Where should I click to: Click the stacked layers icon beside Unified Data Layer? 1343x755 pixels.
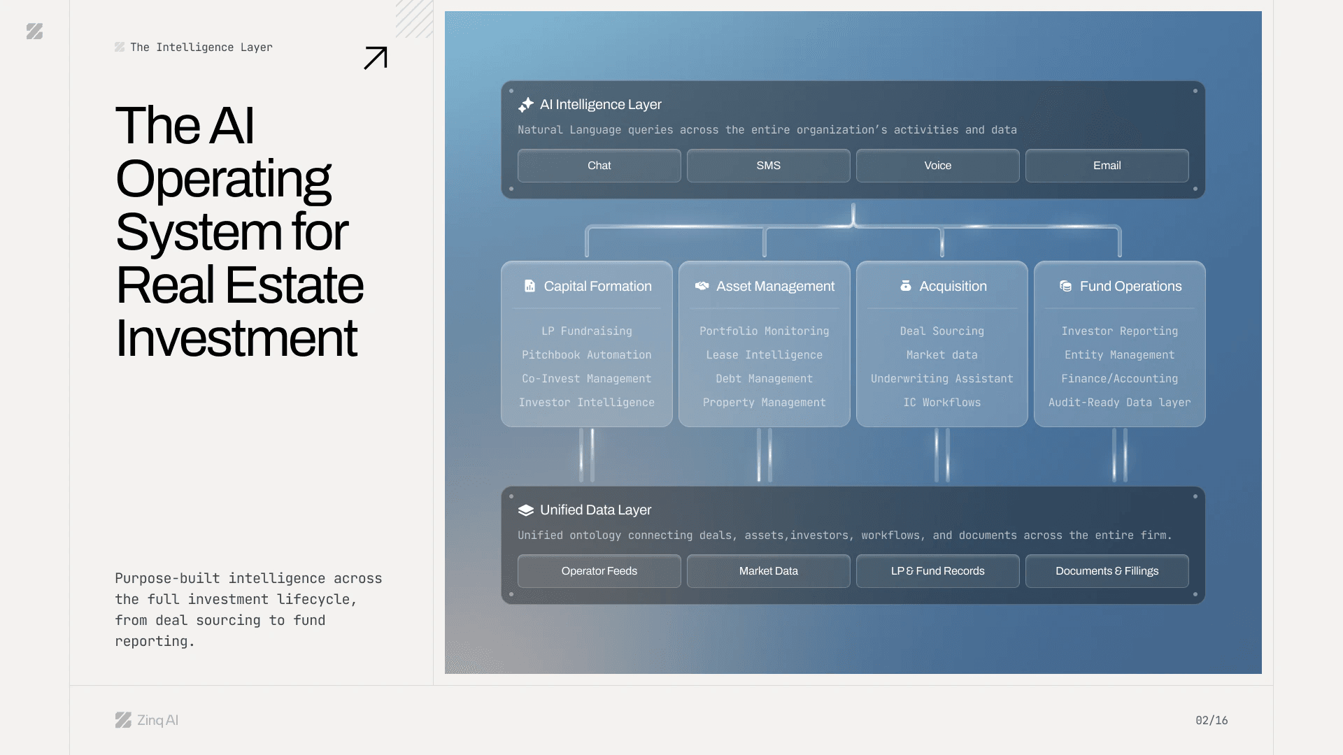click(x=526, y=510)
